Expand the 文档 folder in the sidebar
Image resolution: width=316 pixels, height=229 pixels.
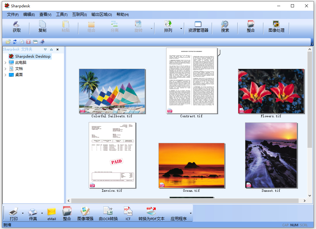tap(5, 69)
